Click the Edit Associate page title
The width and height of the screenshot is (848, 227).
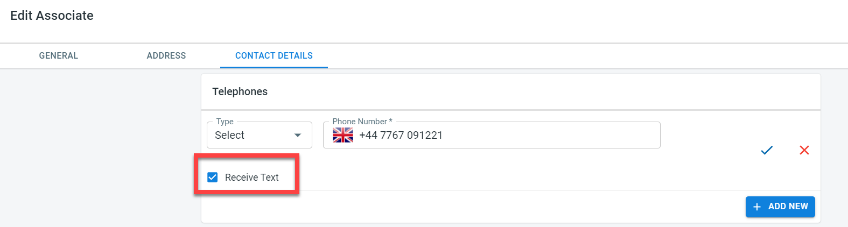(52, 16)
